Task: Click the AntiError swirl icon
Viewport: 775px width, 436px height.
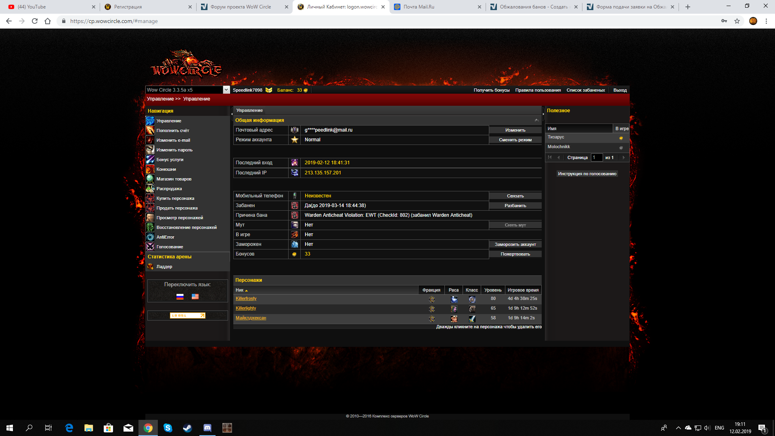Action: point(150,237)
